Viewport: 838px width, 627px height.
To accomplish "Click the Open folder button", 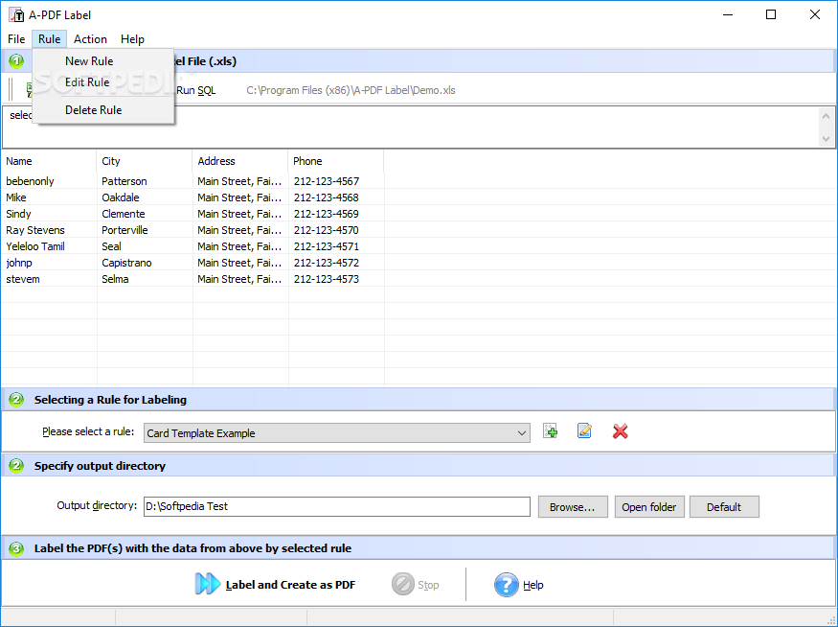I will (x=648, y=506).
